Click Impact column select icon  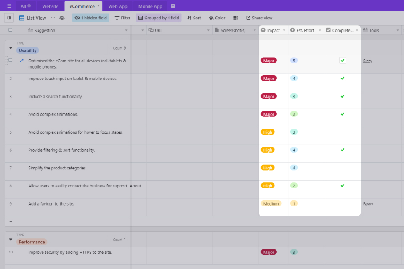[x=263, y=30]
